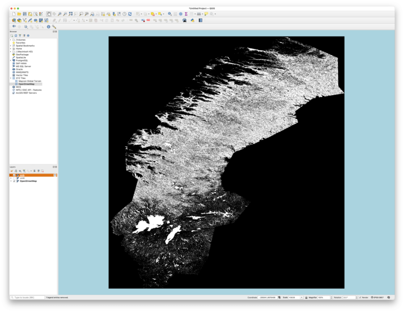
Task: Select Vector Tiles in the Browser tree
Action: pos(22,75)
